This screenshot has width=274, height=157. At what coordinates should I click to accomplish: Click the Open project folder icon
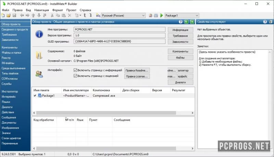point(9,15)
